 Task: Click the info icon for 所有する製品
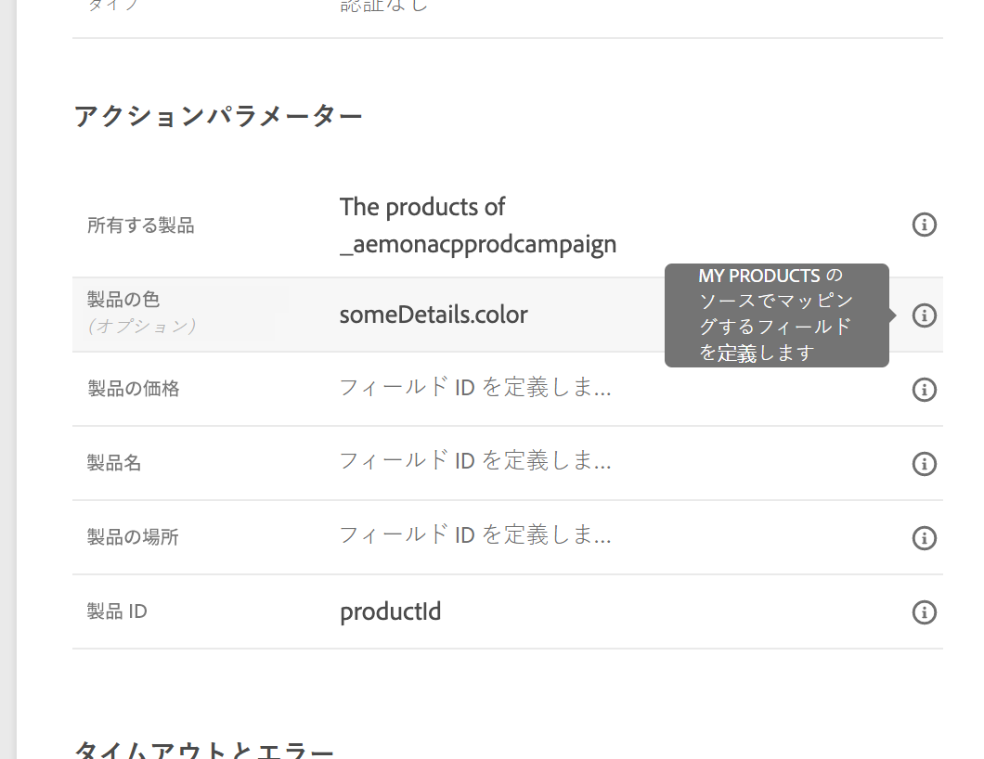click(924, 225)
